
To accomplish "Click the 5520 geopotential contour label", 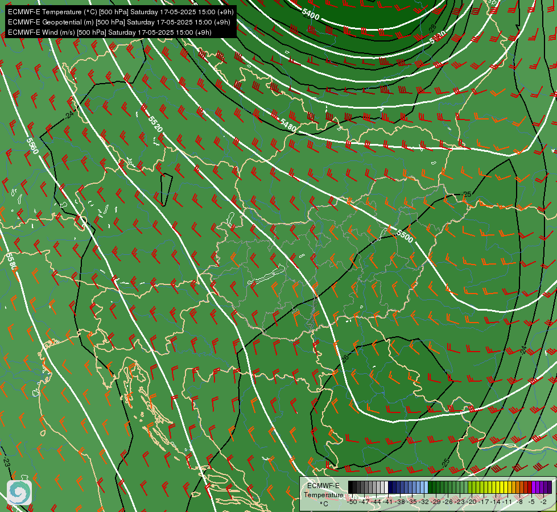I will pyautogui.click(x=155, y=123).
